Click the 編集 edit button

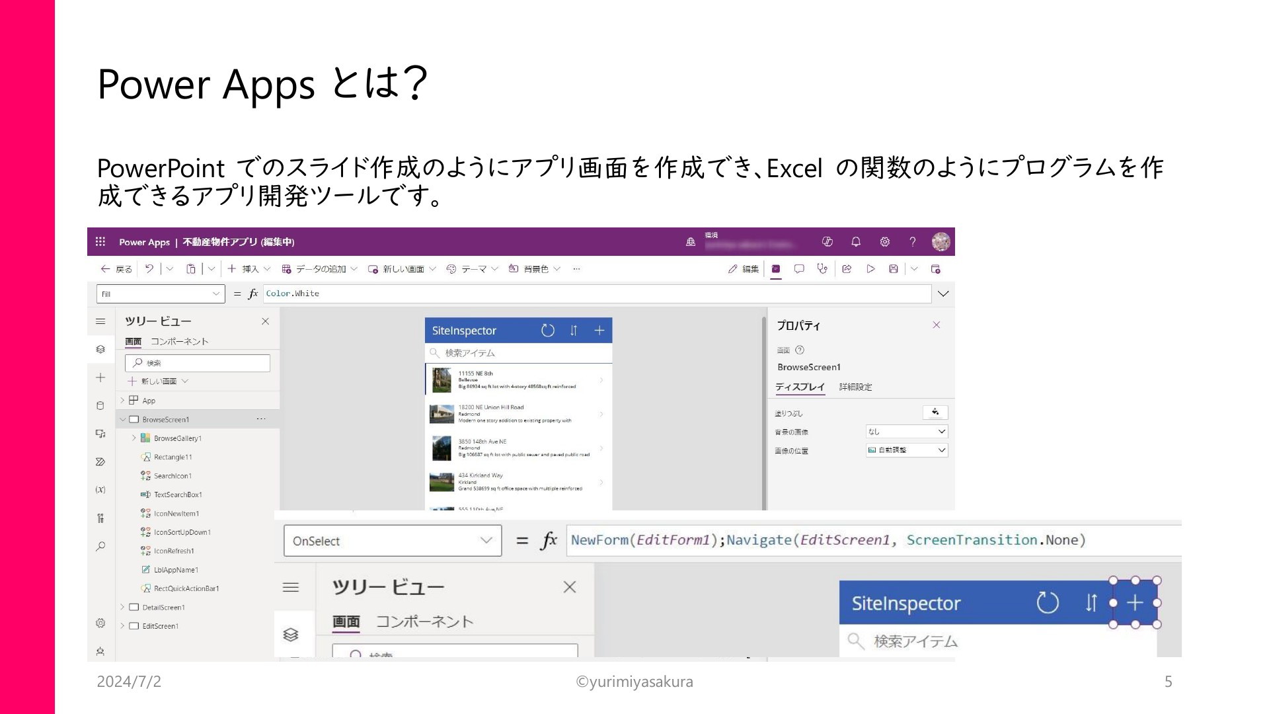click(x=744, y=269)
